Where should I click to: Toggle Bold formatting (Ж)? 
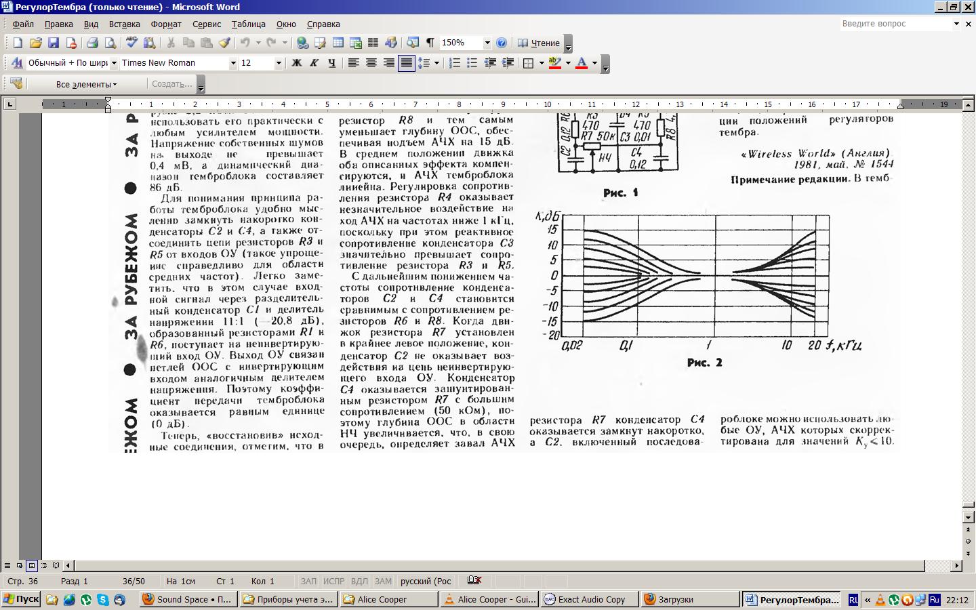296,63
